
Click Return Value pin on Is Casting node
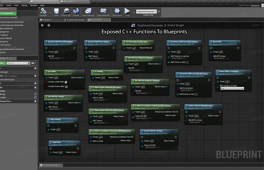click(x=120, y=77)
